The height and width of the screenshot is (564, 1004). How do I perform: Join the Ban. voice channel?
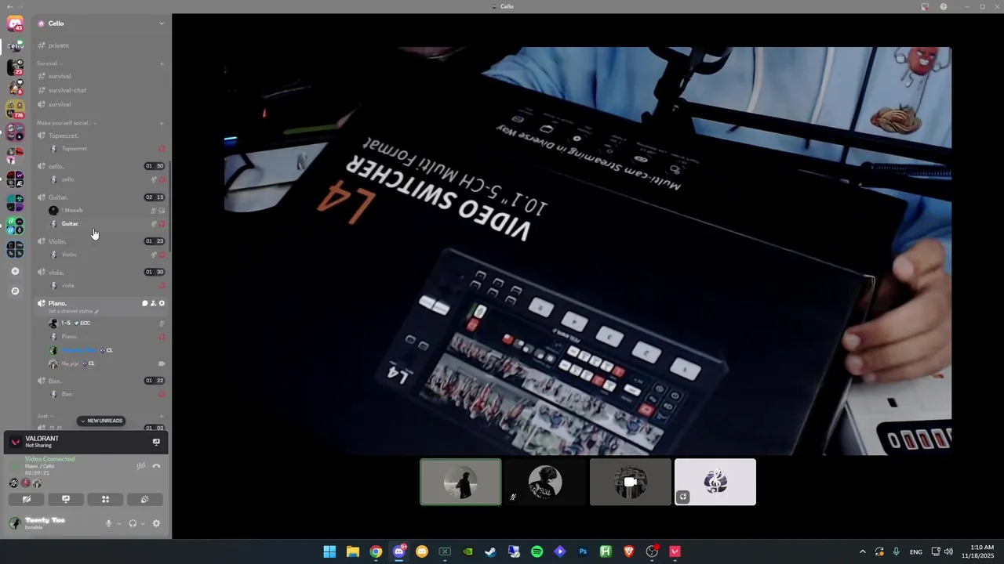coord(100,381)
